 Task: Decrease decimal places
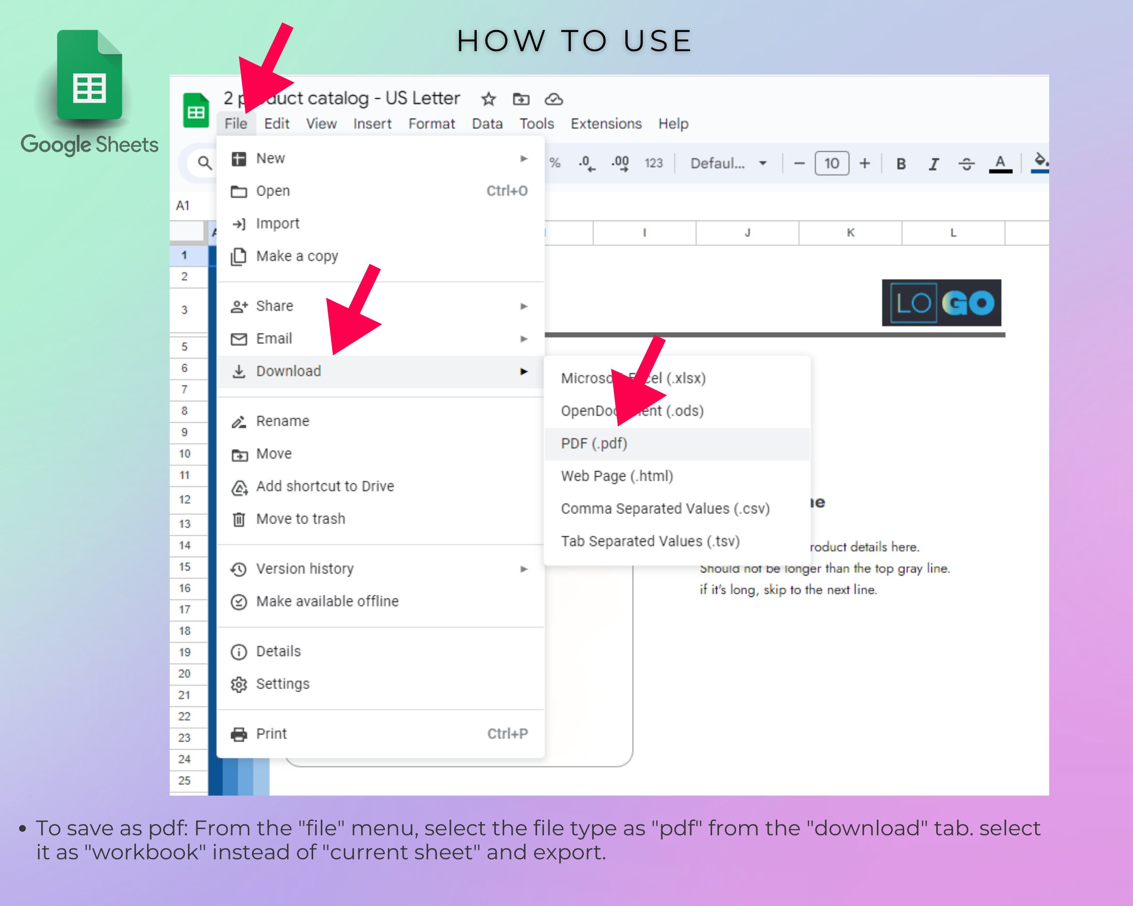(x=587, y=163)
